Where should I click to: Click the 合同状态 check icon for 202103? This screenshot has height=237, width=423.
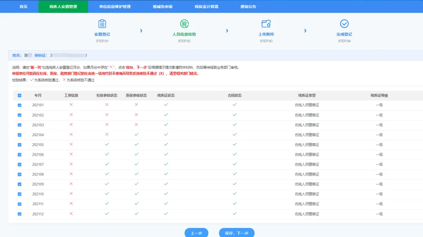(x=235, y=124)
